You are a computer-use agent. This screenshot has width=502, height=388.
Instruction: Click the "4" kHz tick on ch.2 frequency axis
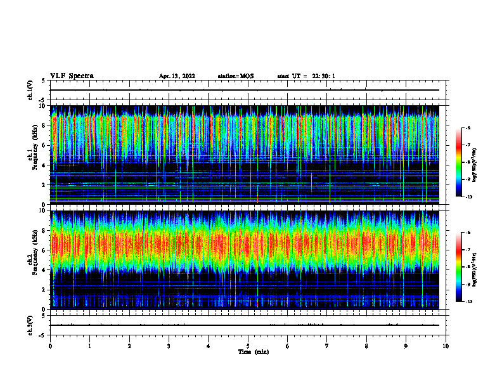pyautogui.click(x=44, y=270)
